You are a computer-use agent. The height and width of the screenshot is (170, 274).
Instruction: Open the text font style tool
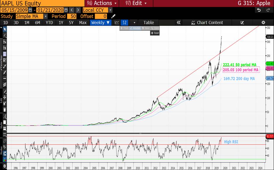pos(5,117)
